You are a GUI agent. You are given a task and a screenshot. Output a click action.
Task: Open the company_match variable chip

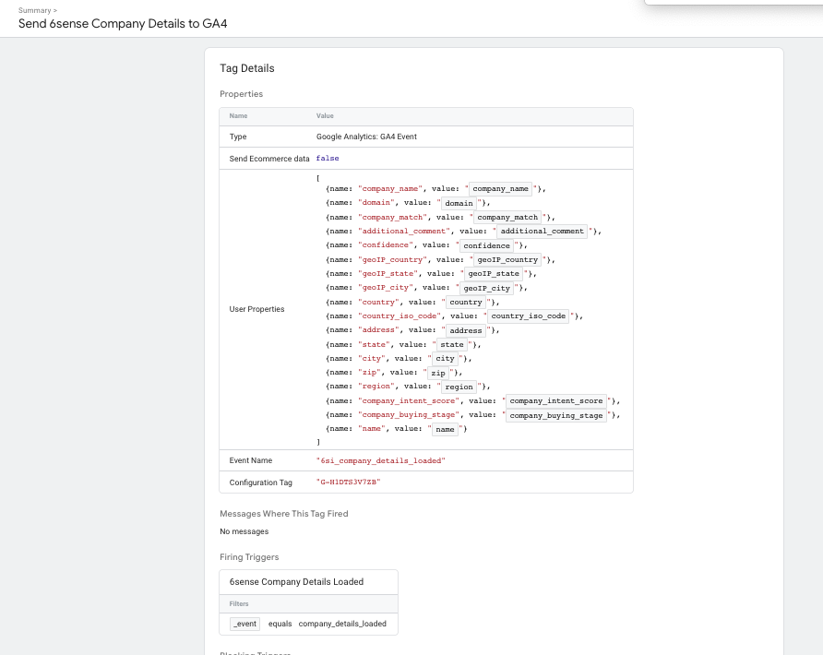[507, 218]
